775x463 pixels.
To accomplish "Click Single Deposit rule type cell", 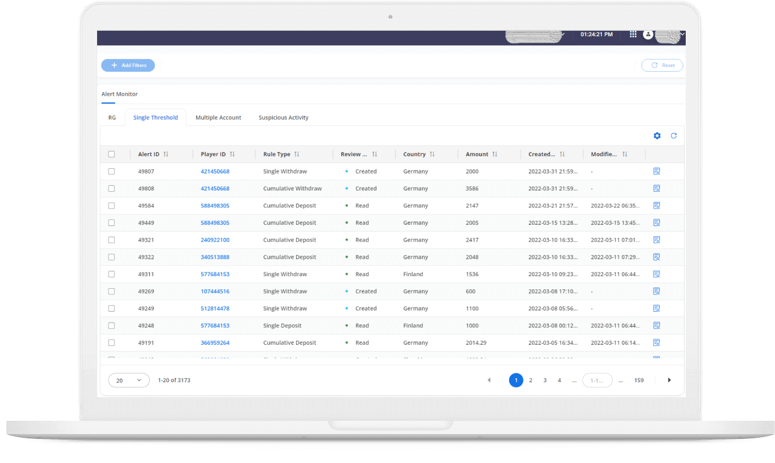I will click(282, 326).
